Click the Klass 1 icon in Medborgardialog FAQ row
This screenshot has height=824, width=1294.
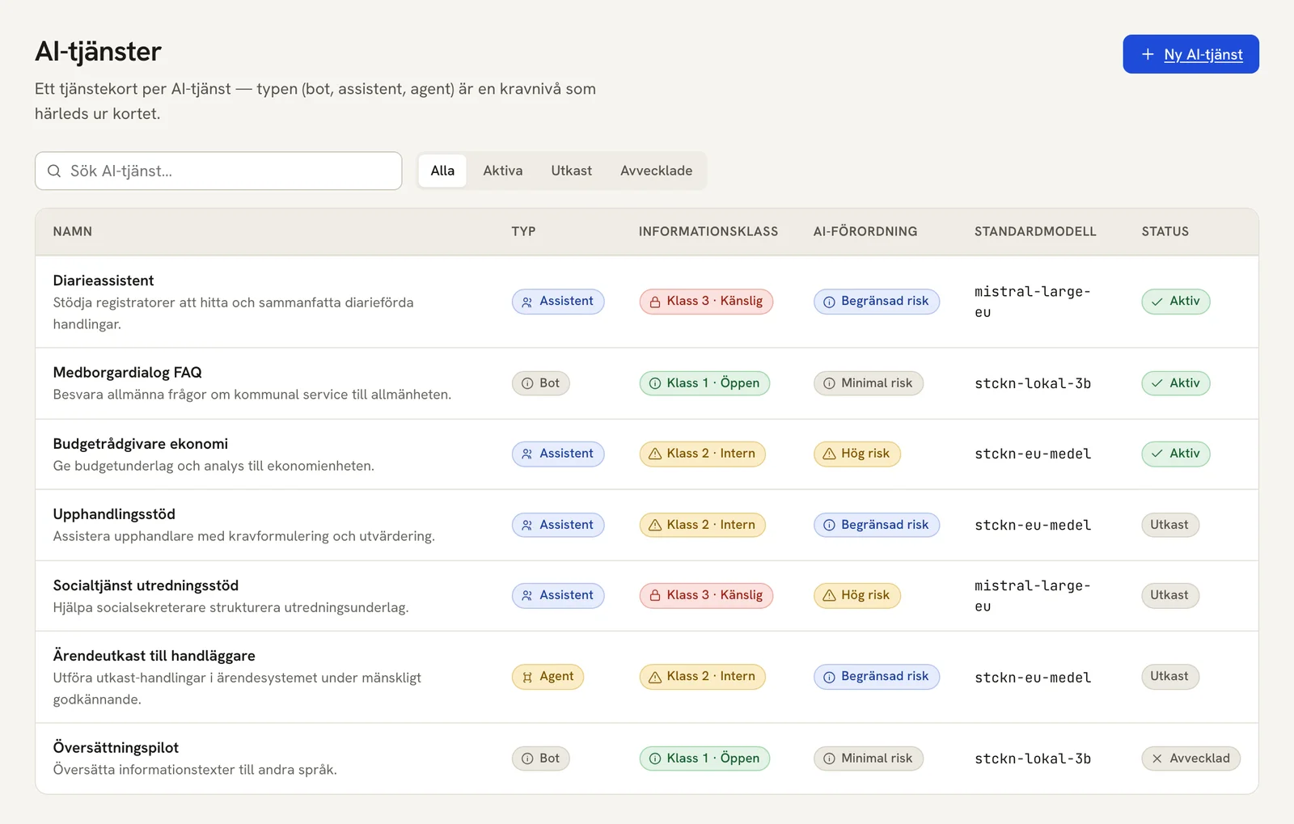pyautogui.click(x=654, y=383)
